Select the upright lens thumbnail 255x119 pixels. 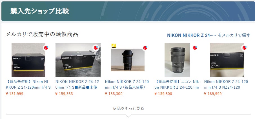177,60
